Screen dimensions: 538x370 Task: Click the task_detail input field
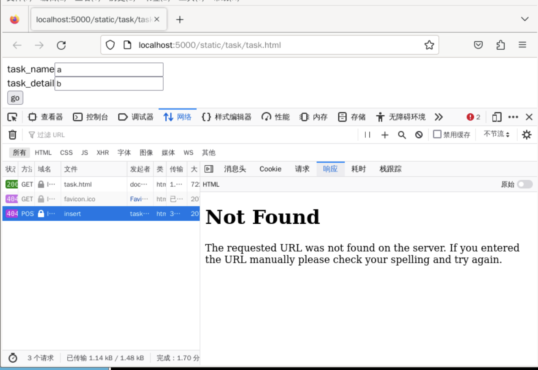[109, 84]
